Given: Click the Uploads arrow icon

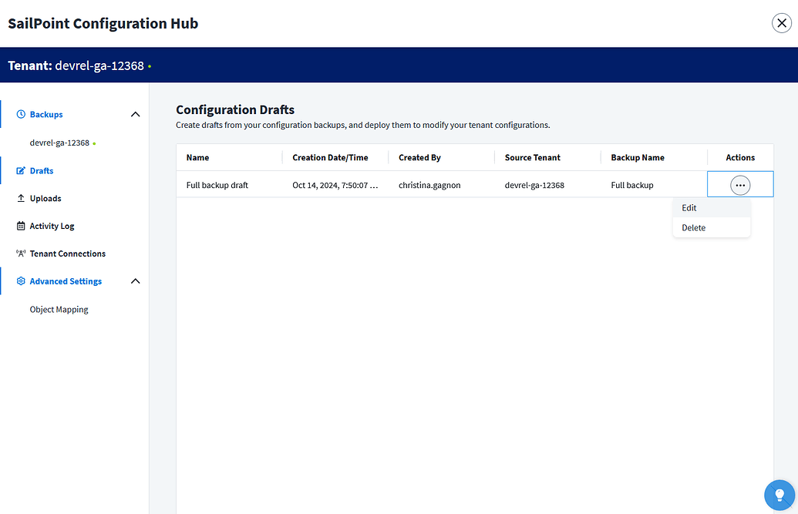Looking at the screenshot, I should (20, 198).
